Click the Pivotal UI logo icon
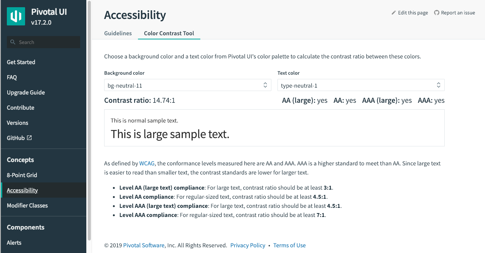 (x=16, y=16)
